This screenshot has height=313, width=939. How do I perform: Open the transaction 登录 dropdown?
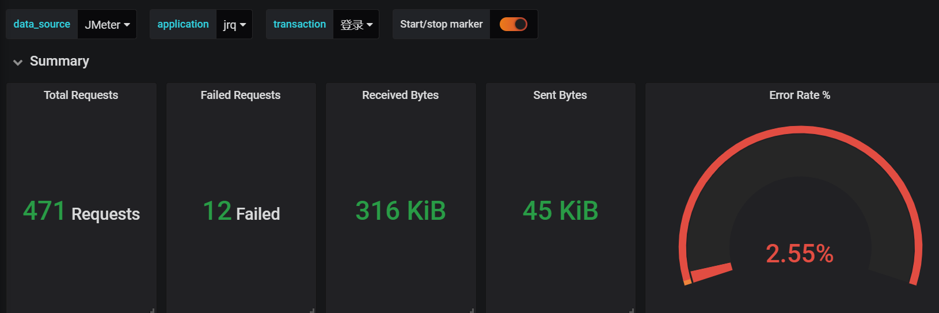pyautogui.click(x=356, y=25)
